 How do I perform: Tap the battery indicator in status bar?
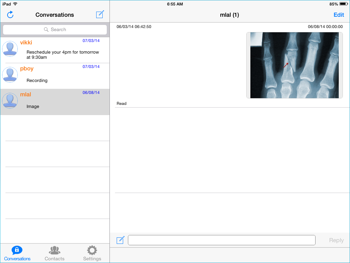click(x=344, y=4)
